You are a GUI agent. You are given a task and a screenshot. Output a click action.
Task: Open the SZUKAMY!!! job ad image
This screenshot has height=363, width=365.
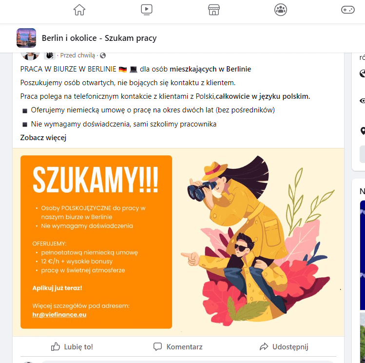point(178,242)
